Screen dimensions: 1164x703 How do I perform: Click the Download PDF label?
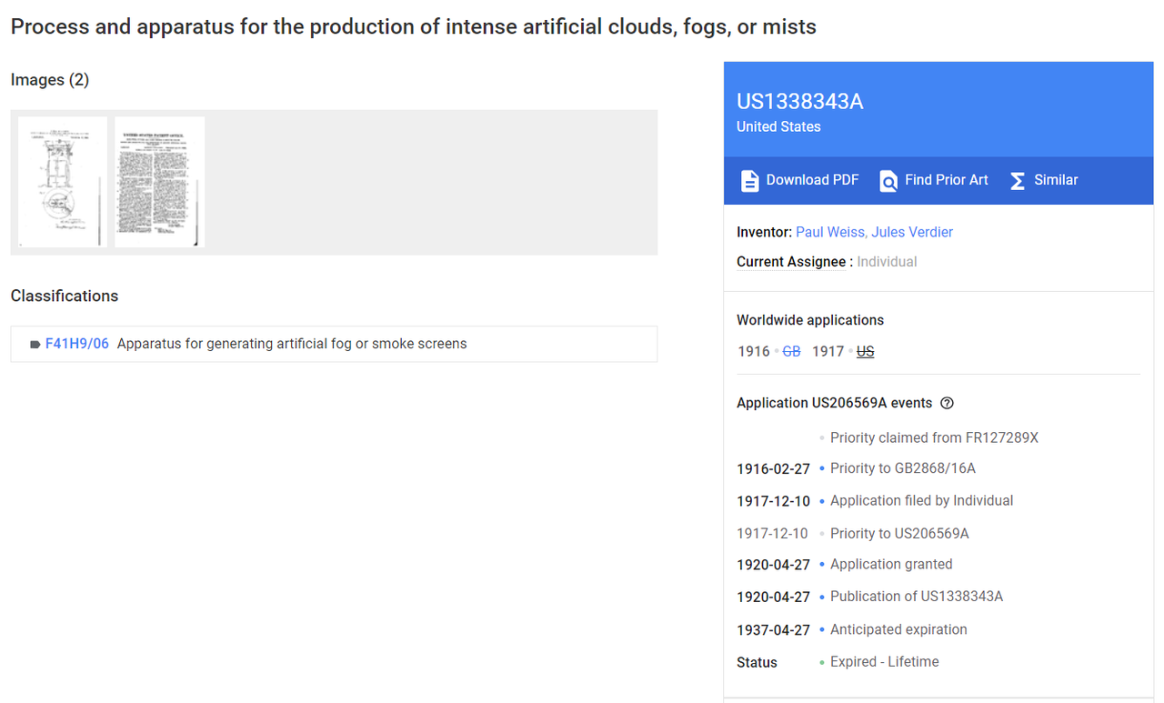tap(812, 180)
